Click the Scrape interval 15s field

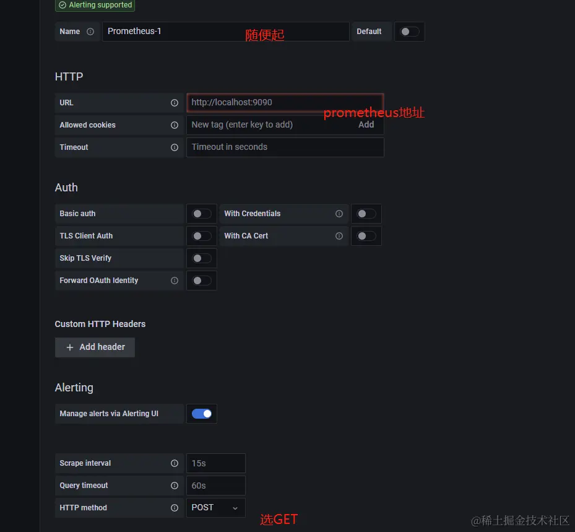tap(215, 463)
